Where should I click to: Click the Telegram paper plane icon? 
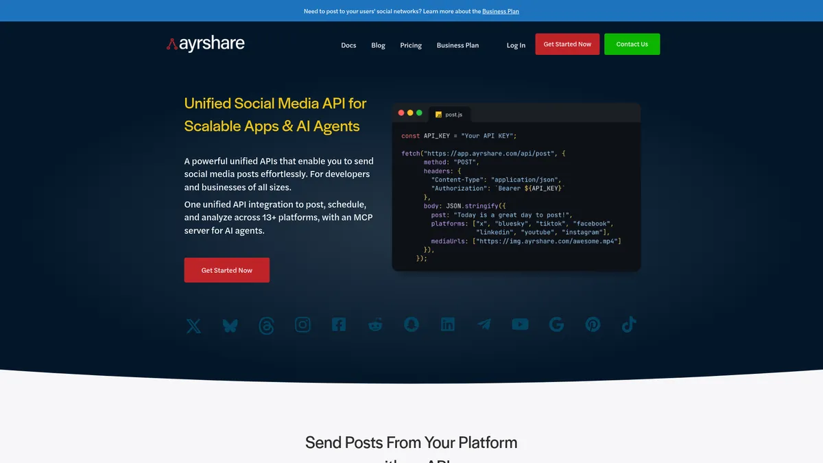pyautogui.click(x=484, y=325)
